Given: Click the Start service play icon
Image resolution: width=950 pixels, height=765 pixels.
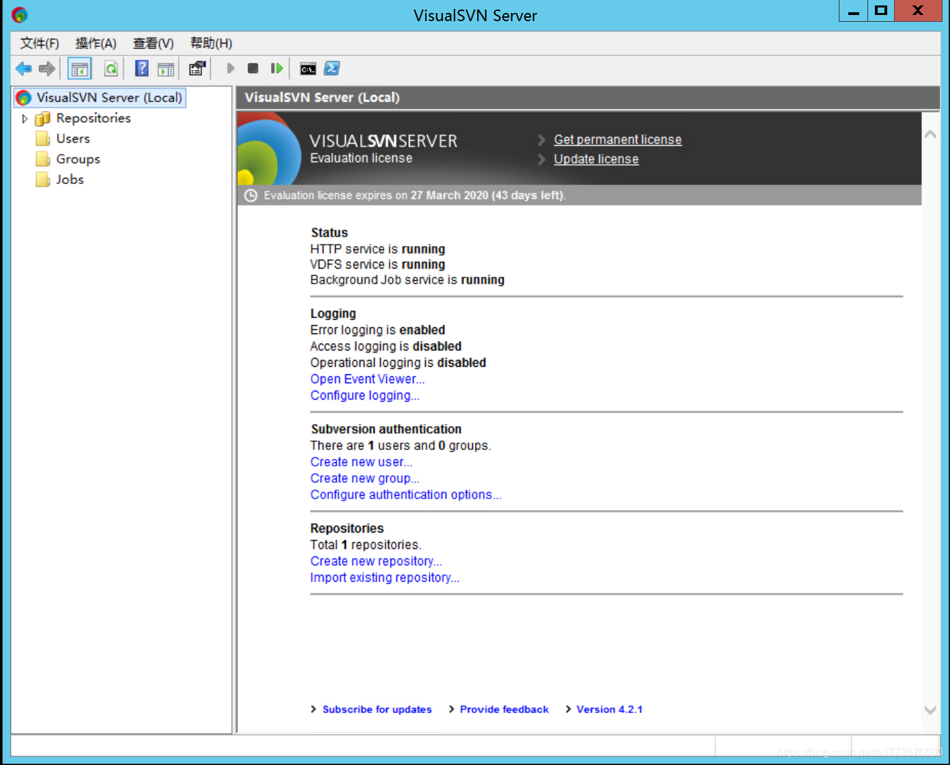Looking at the screenshot, I should [231, 68].
